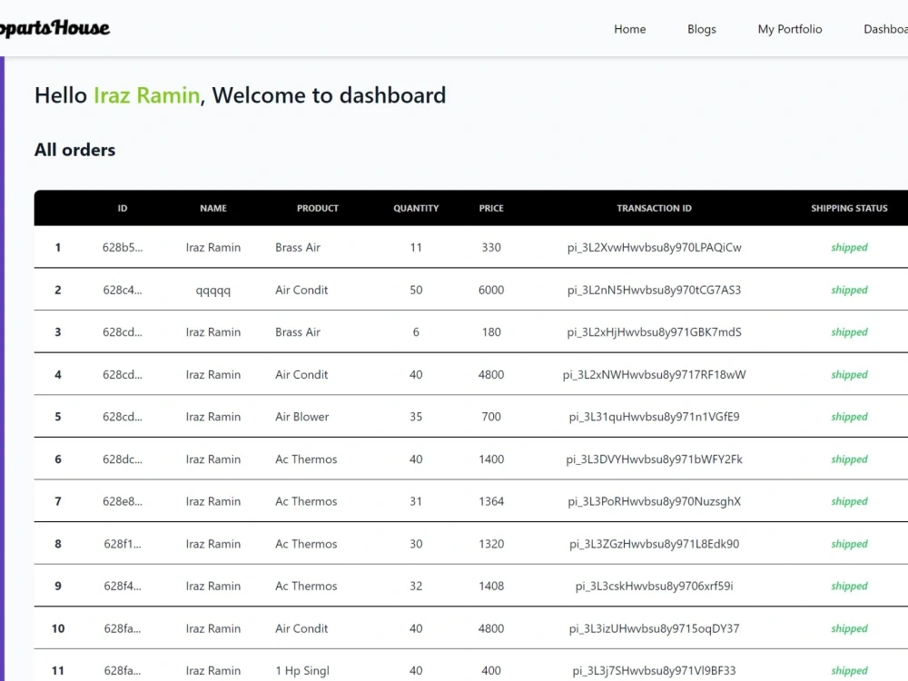Select order ID 628b5... in row 1

[123, 247]
